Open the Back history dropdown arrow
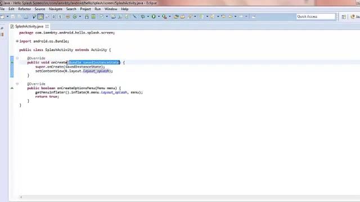Image resolution: width=360 pixels, height=202 pixels. click(235, 16)
